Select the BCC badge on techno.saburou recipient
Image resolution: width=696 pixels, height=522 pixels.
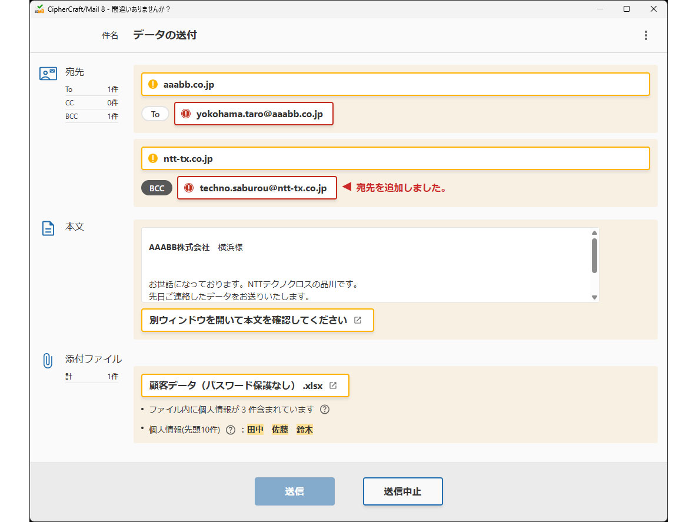pos(156,188)
